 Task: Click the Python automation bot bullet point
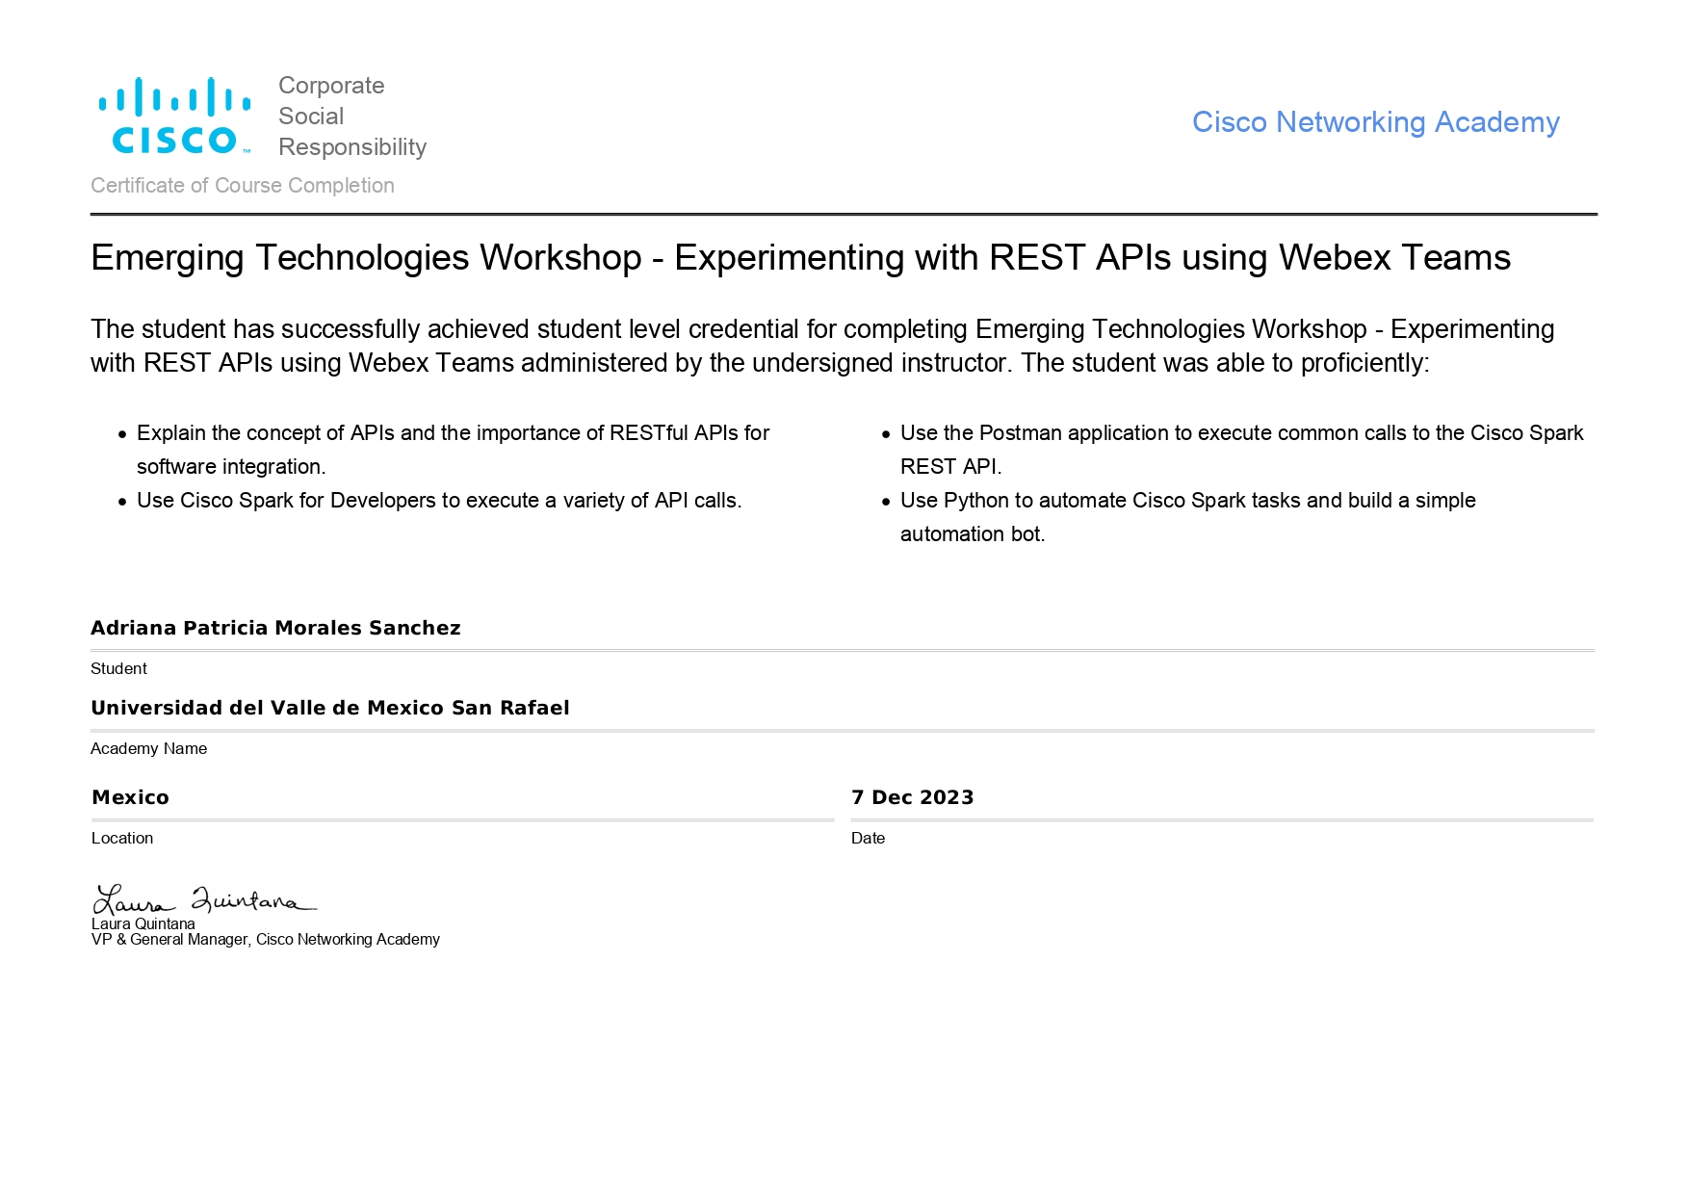click(x=1186, y=517)
